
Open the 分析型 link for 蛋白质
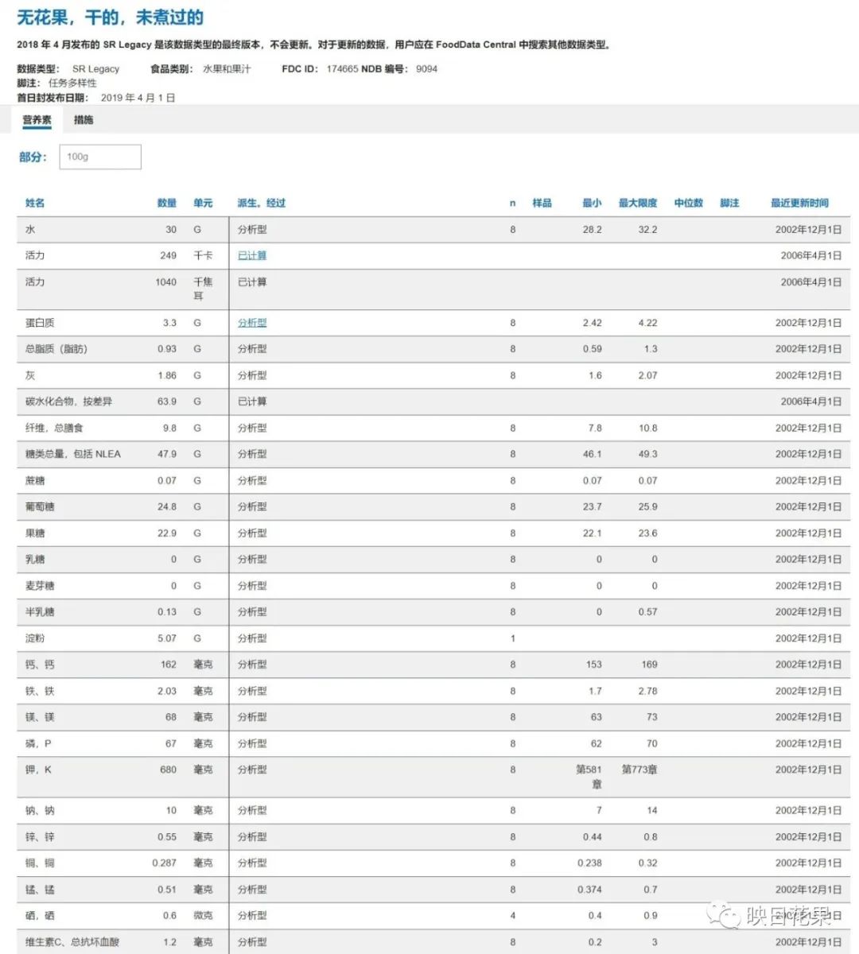[x=253, y=323]
